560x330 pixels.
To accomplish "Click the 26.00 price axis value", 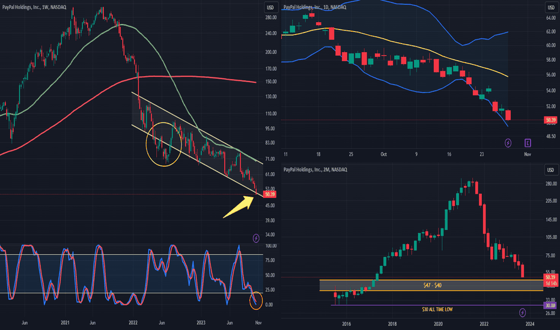I will point(551,313).
